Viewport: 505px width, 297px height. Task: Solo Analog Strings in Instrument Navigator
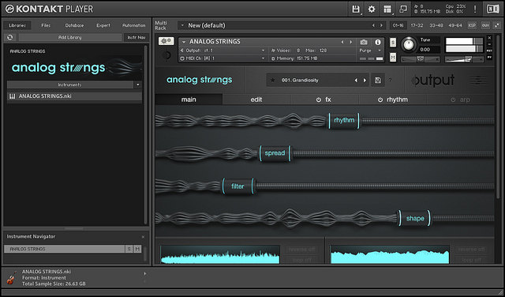tap(129, 249)
